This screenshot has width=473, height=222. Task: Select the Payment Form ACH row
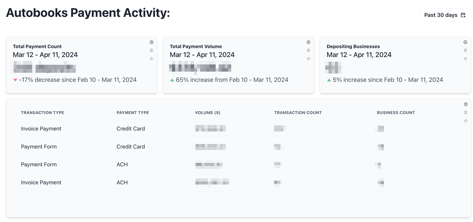(235, 164)
